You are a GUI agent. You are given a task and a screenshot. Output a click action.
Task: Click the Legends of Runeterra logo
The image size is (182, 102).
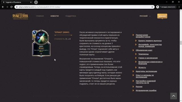[20, 16]
